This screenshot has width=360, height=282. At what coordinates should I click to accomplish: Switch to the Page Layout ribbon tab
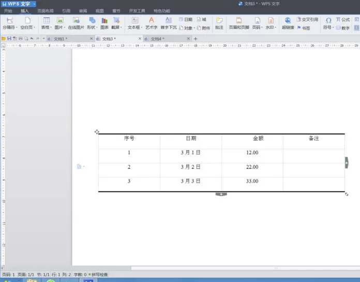tap(45, 11)
